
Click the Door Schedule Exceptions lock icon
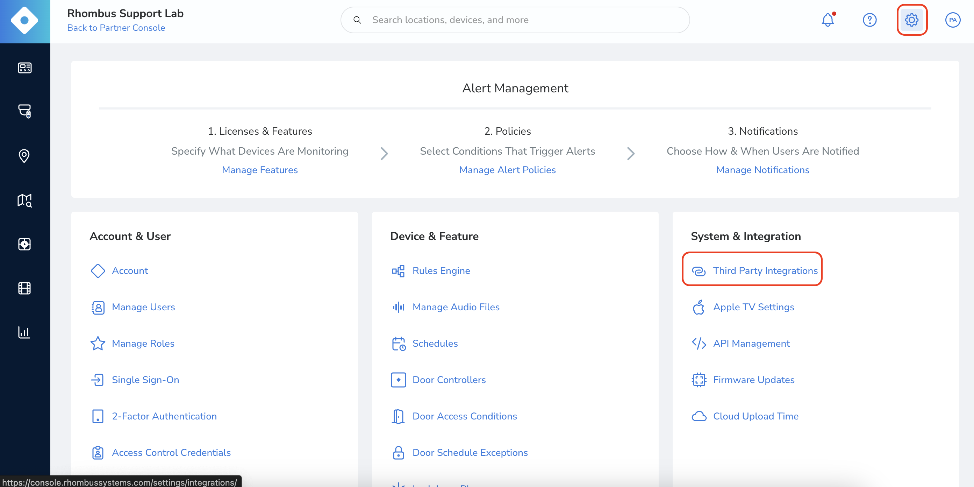[x=398, y=453]
